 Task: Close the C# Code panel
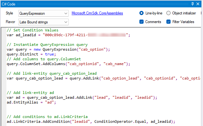[x=198, y=4]
